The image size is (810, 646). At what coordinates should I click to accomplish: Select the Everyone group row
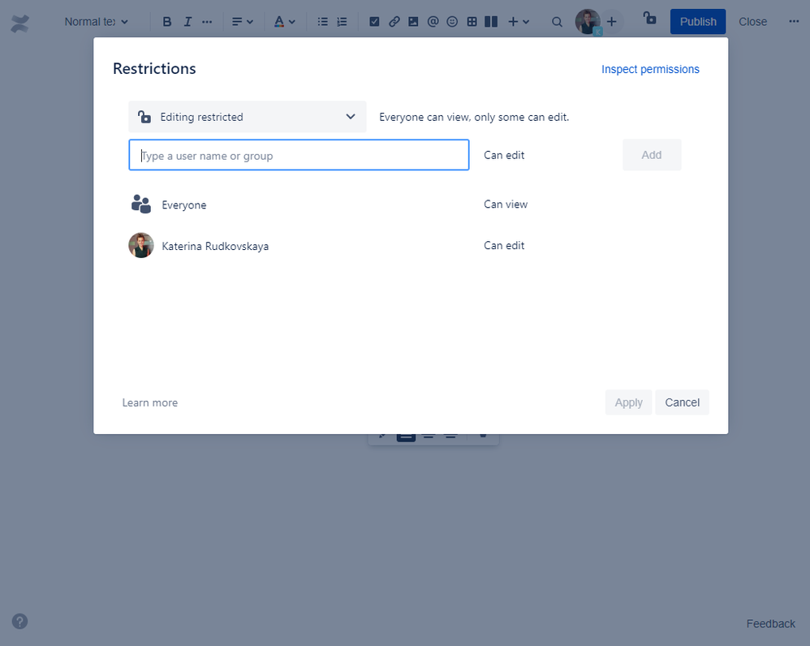pos(406,205)
